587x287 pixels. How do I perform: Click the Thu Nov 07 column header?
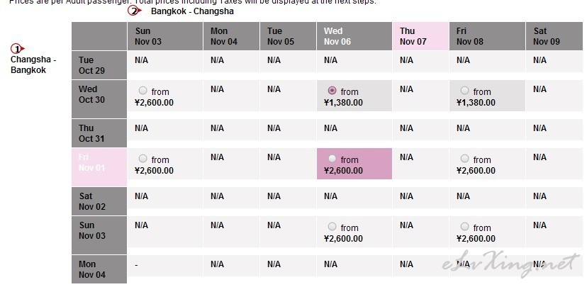point(420,36)
